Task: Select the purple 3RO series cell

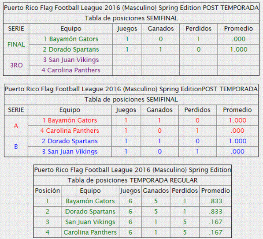Action: [16, 65]
